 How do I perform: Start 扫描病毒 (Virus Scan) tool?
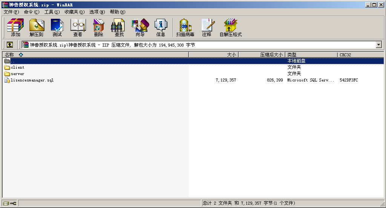[x=185, y=27]
